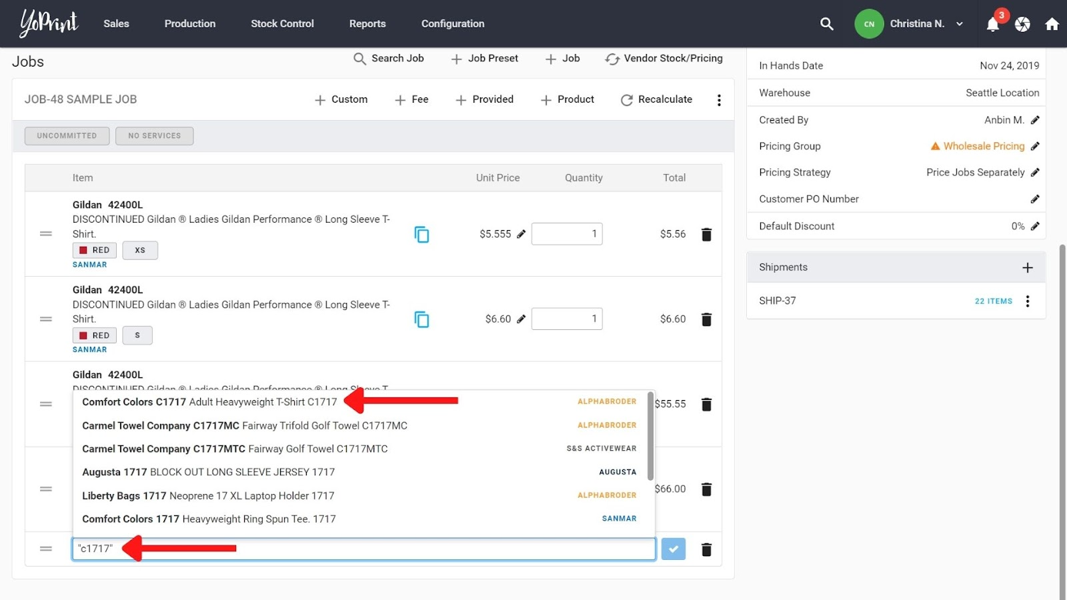Delete the $66.00 line item
The height and width of the screenshot is (600, 1067).
pyautogui.click(x=707, y=489)
